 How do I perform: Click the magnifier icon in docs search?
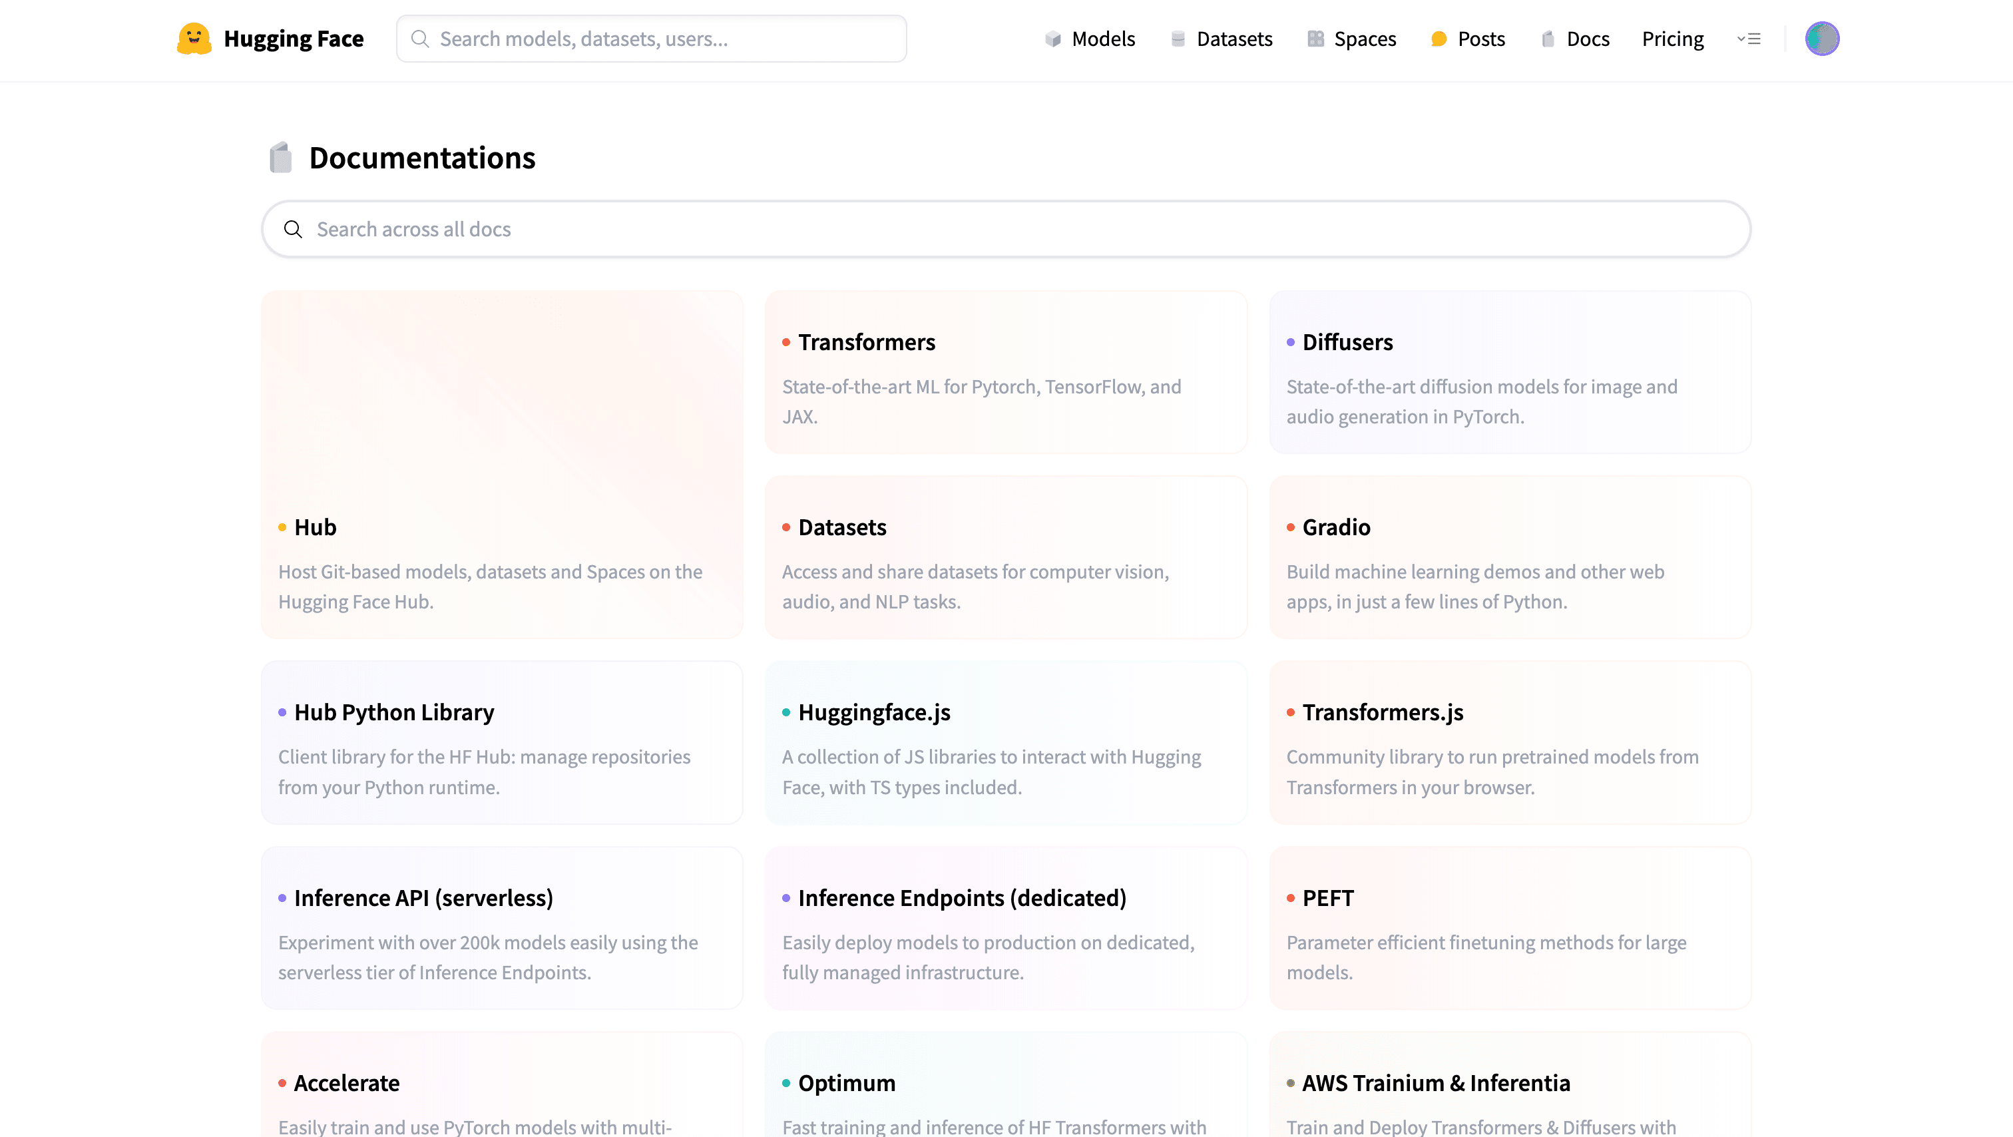click(293, 229)
